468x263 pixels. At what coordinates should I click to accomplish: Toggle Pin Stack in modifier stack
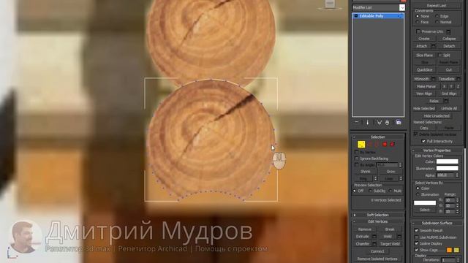tap(357, 122)
